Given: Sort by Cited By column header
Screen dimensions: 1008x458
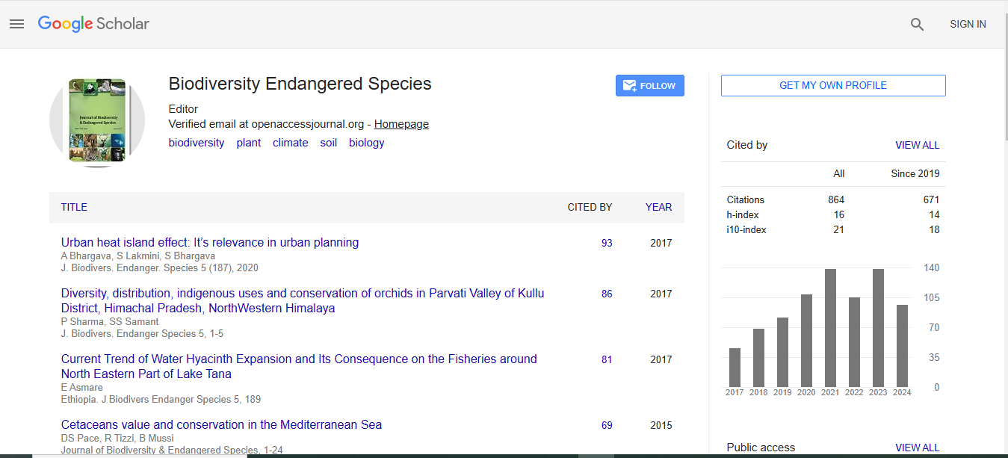Looking at the screenshot, I should [x=590, y=207].
